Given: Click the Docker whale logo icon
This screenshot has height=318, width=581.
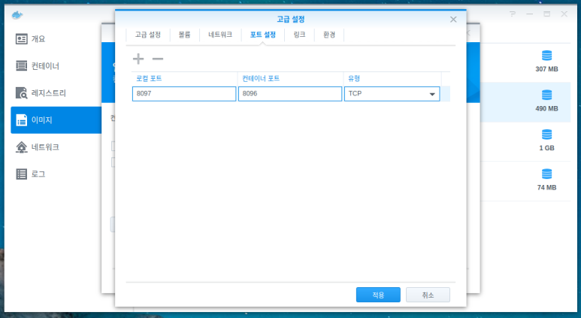Looking at the screenshot, I should [x=17, y=15].
